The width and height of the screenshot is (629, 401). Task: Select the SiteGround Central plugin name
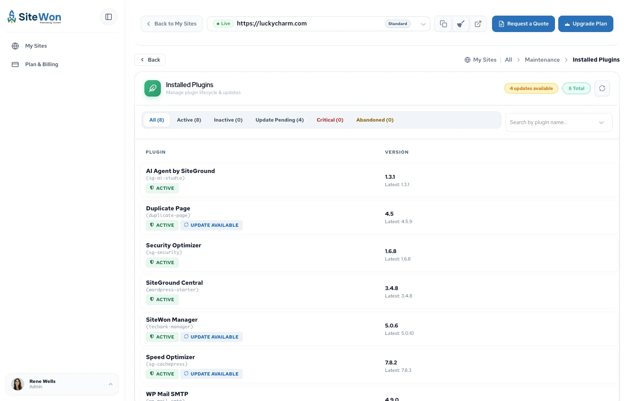coord(174,283)
